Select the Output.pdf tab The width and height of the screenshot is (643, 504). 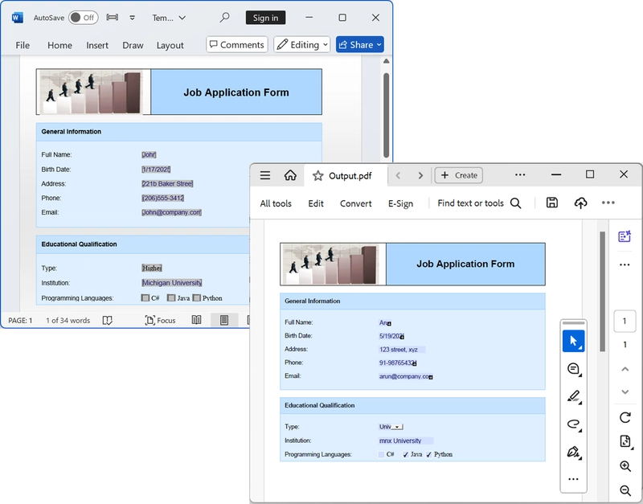[x=346, y=175]
